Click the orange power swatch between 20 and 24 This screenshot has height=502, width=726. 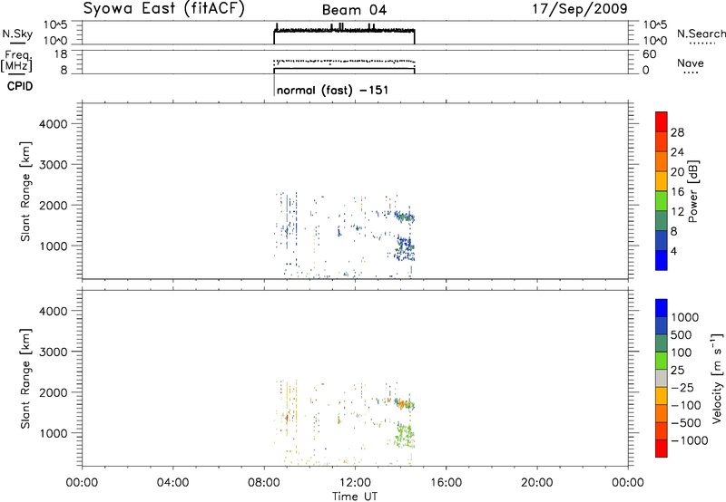pos(662,161)
